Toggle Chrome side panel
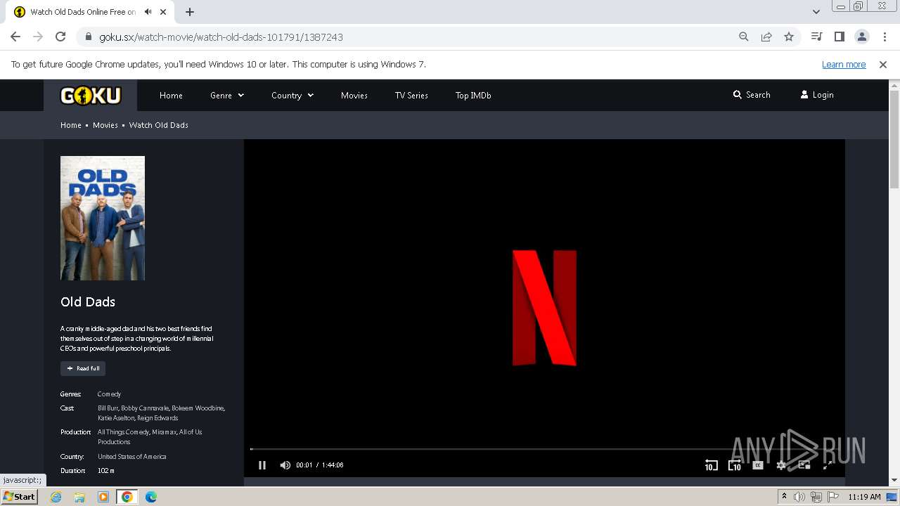Screen dimensions: 900x506 (839, 37)
